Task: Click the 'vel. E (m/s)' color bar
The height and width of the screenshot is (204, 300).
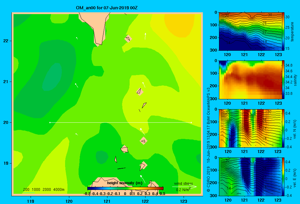Action: tap(283, 177)
